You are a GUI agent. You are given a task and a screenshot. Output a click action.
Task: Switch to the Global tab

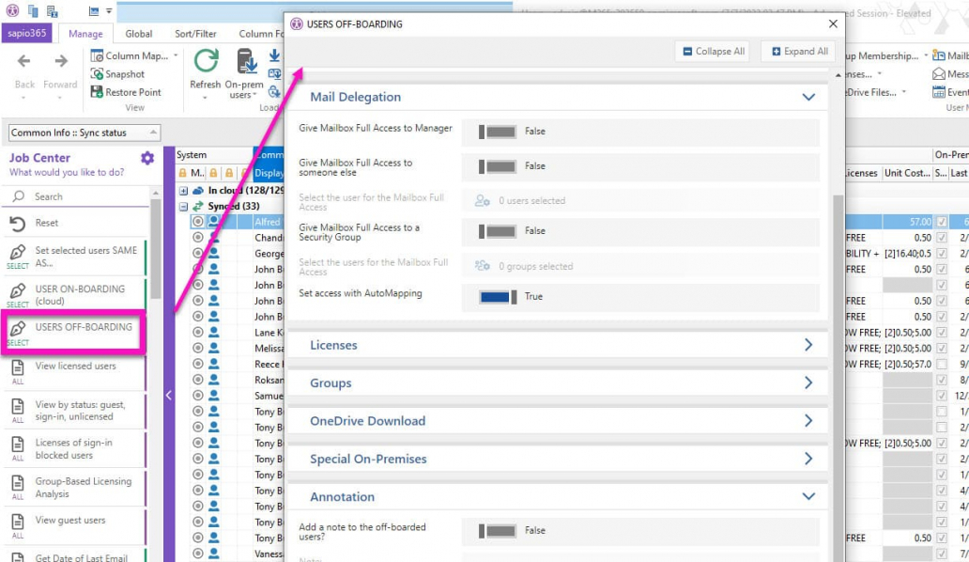coord(138,34)
